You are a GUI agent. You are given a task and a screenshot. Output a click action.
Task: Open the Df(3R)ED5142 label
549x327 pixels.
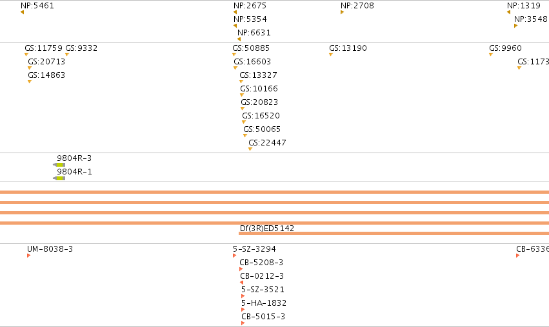tap(267, 228)
